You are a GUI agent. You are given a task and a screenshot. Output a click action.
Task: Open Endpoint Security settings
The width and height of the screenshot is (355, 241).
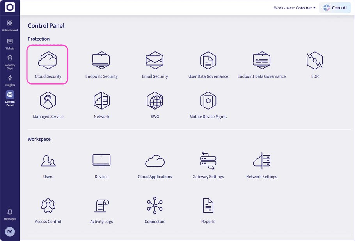(101, 64)
